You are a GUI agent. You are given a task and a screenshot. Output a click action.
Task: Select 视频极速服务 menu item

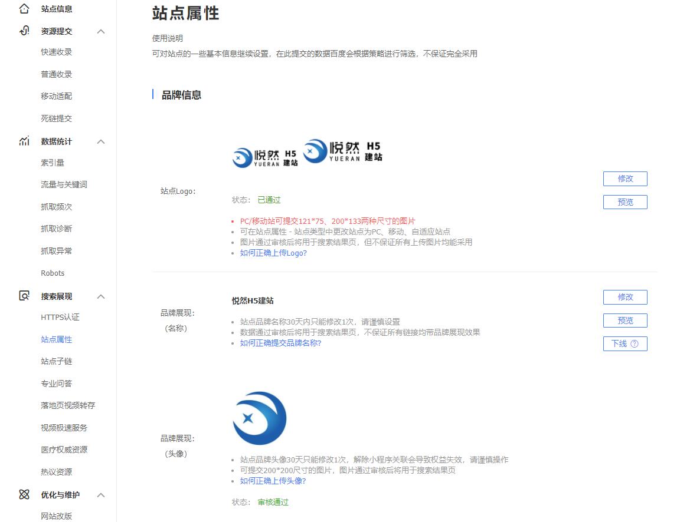coord(64,428)
